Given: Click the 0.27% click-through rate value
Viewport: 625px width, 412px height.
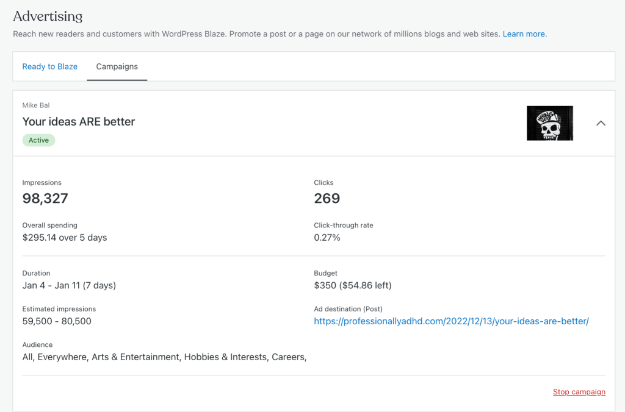Looking at the screenshot, I should click(327, 237).
